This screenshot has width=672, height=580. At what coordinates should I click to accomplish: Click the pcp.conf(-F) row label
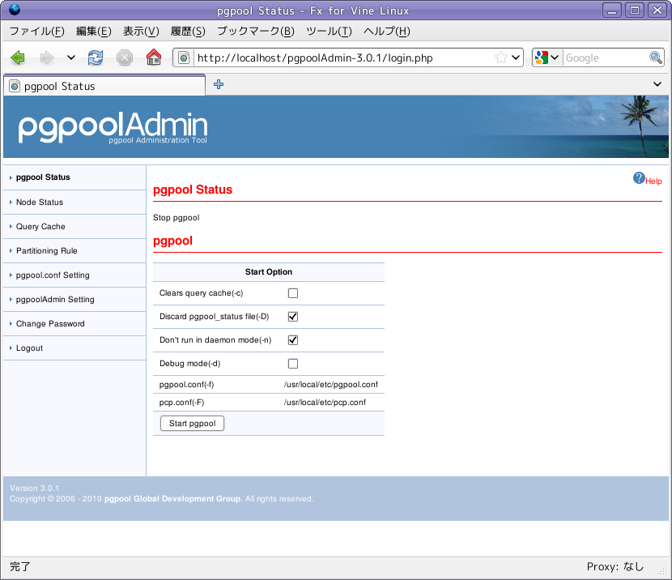click(x=181, y=403)
